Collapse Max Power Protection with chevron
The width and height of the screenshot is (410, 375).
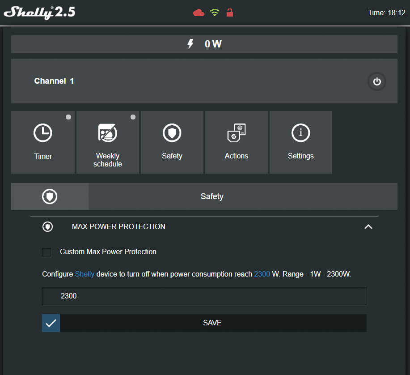[368, 227]
